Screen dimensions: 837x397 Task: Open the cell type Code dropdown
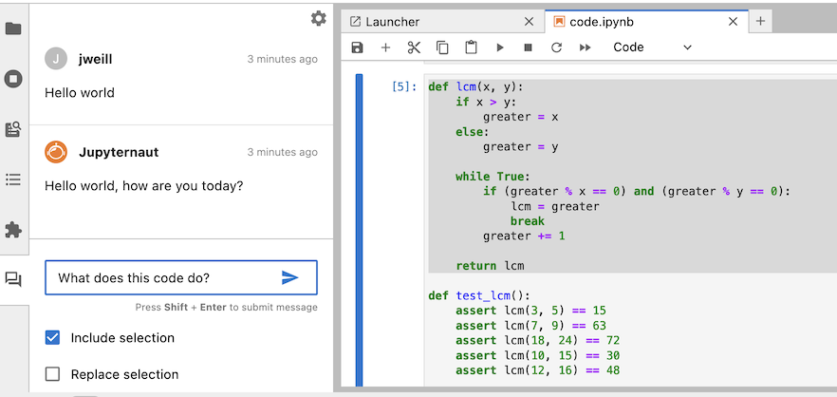(x=652, y=47)
